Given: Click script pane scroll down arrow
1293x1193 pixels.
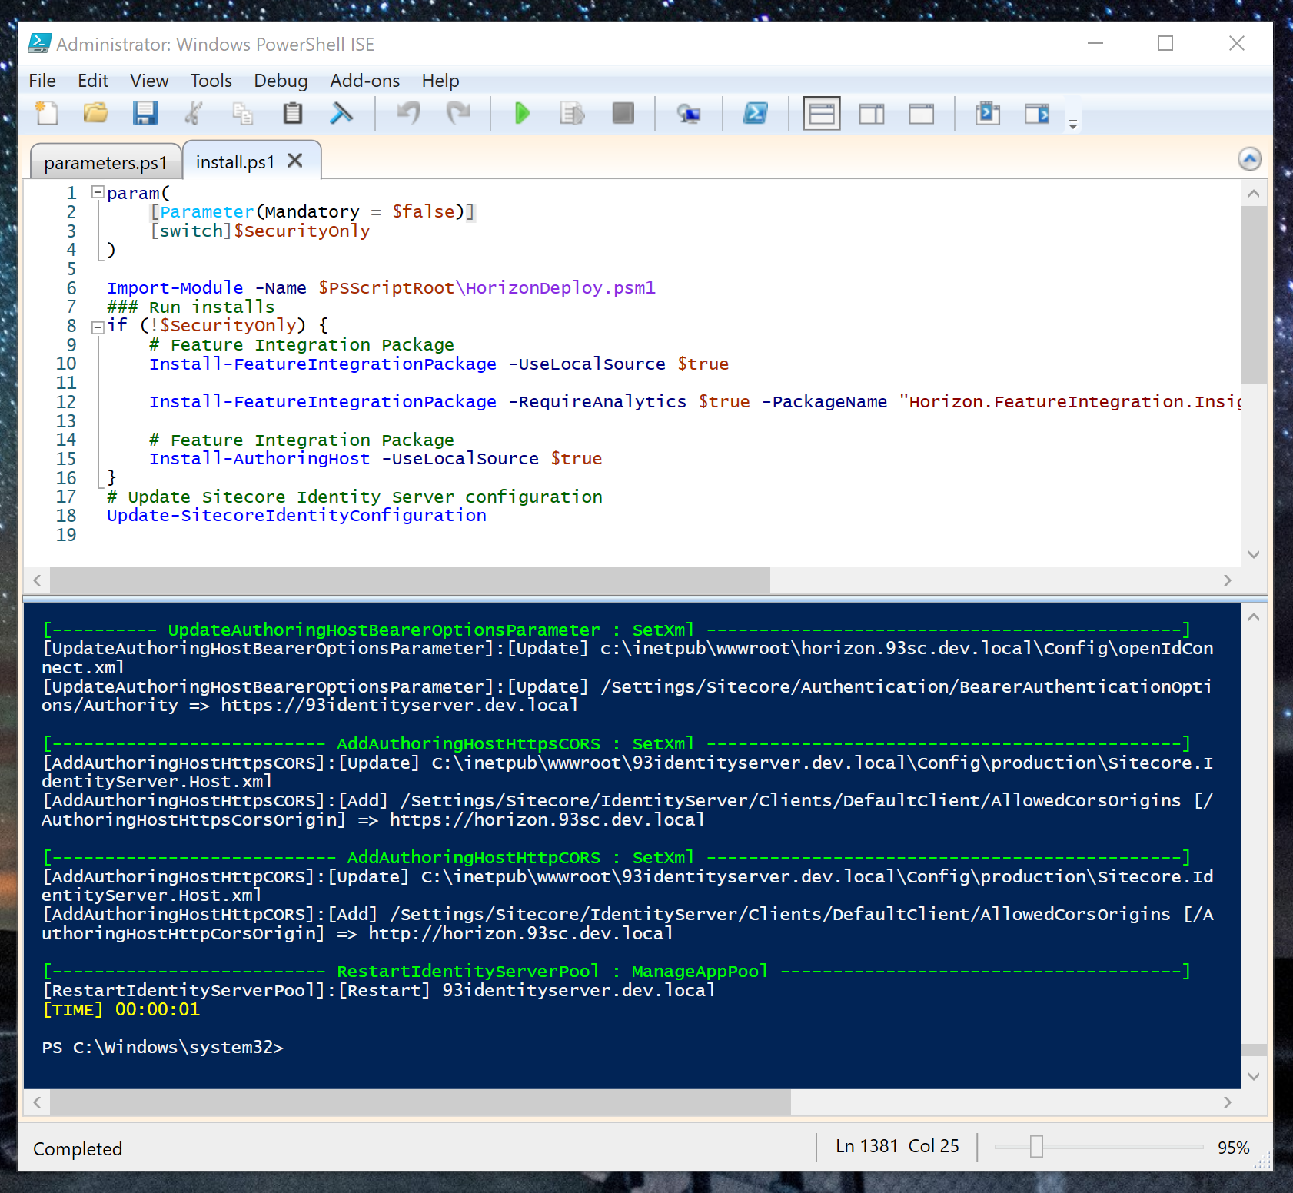Looking at the screenshot, I should pos(1254,554).
